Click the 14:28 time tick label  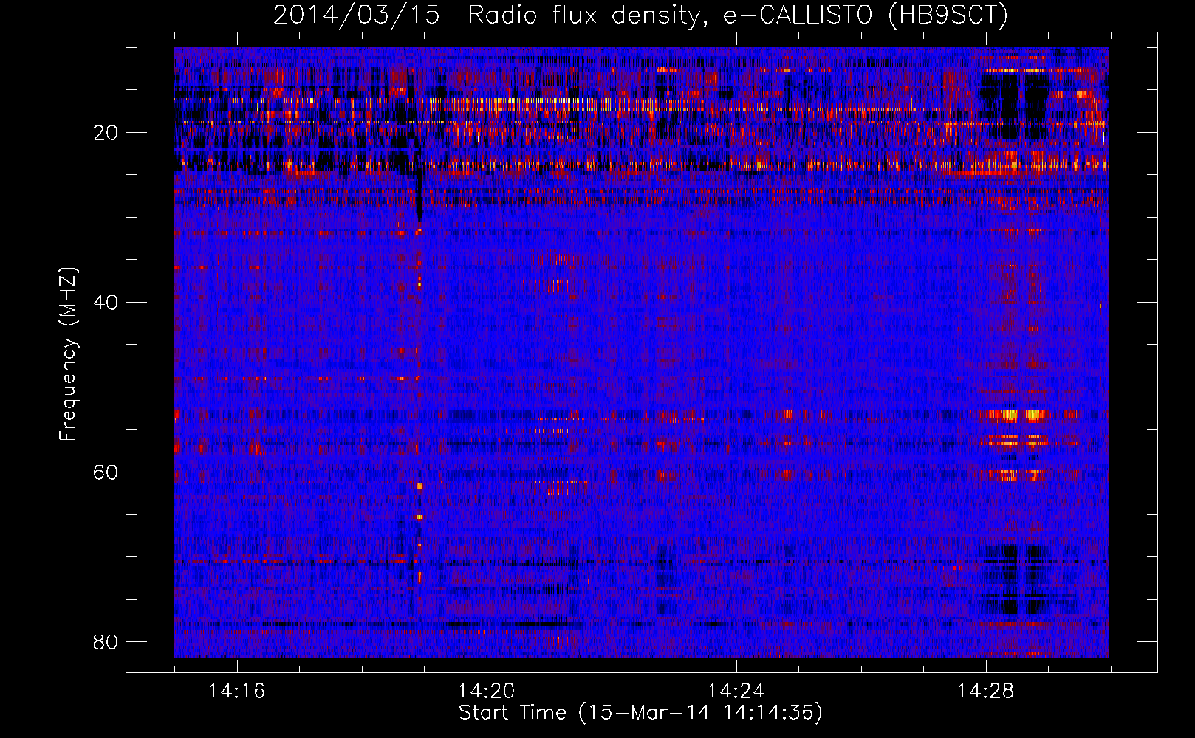(x=985, y=691)
